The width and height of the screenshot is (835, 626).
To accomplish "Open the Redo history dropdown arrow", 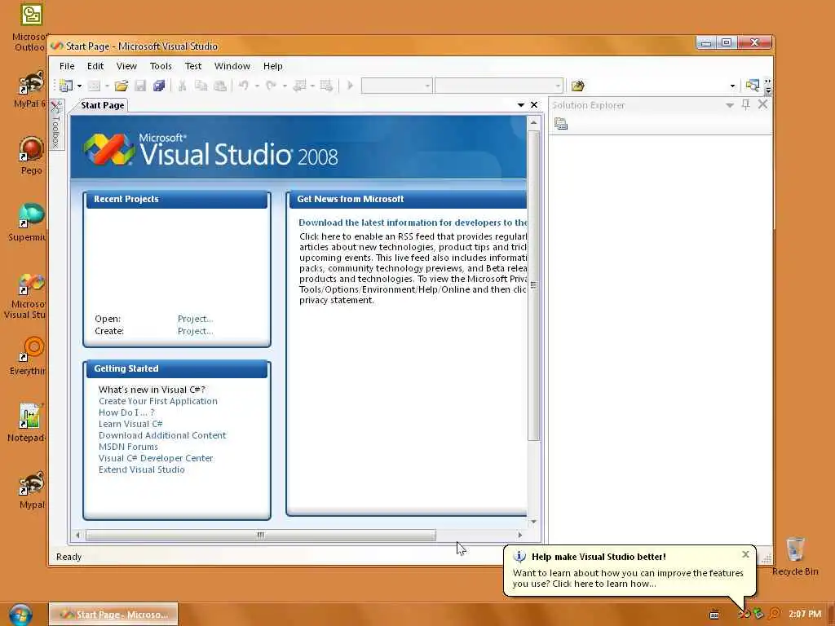I will (285, 86).
